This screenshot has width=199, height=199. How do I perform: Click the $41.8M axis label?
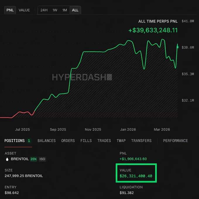[188, 21]
